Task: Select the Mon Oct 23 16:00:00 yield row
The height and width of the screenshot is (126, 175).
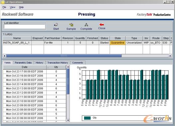Action: (35, 76)
